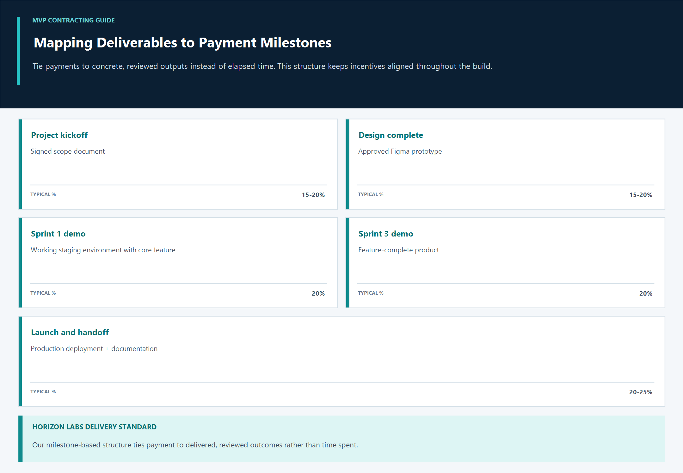Click TYPICAL % label in Sprint 3 demo card

pyautogui.click(x=371, y=293)
